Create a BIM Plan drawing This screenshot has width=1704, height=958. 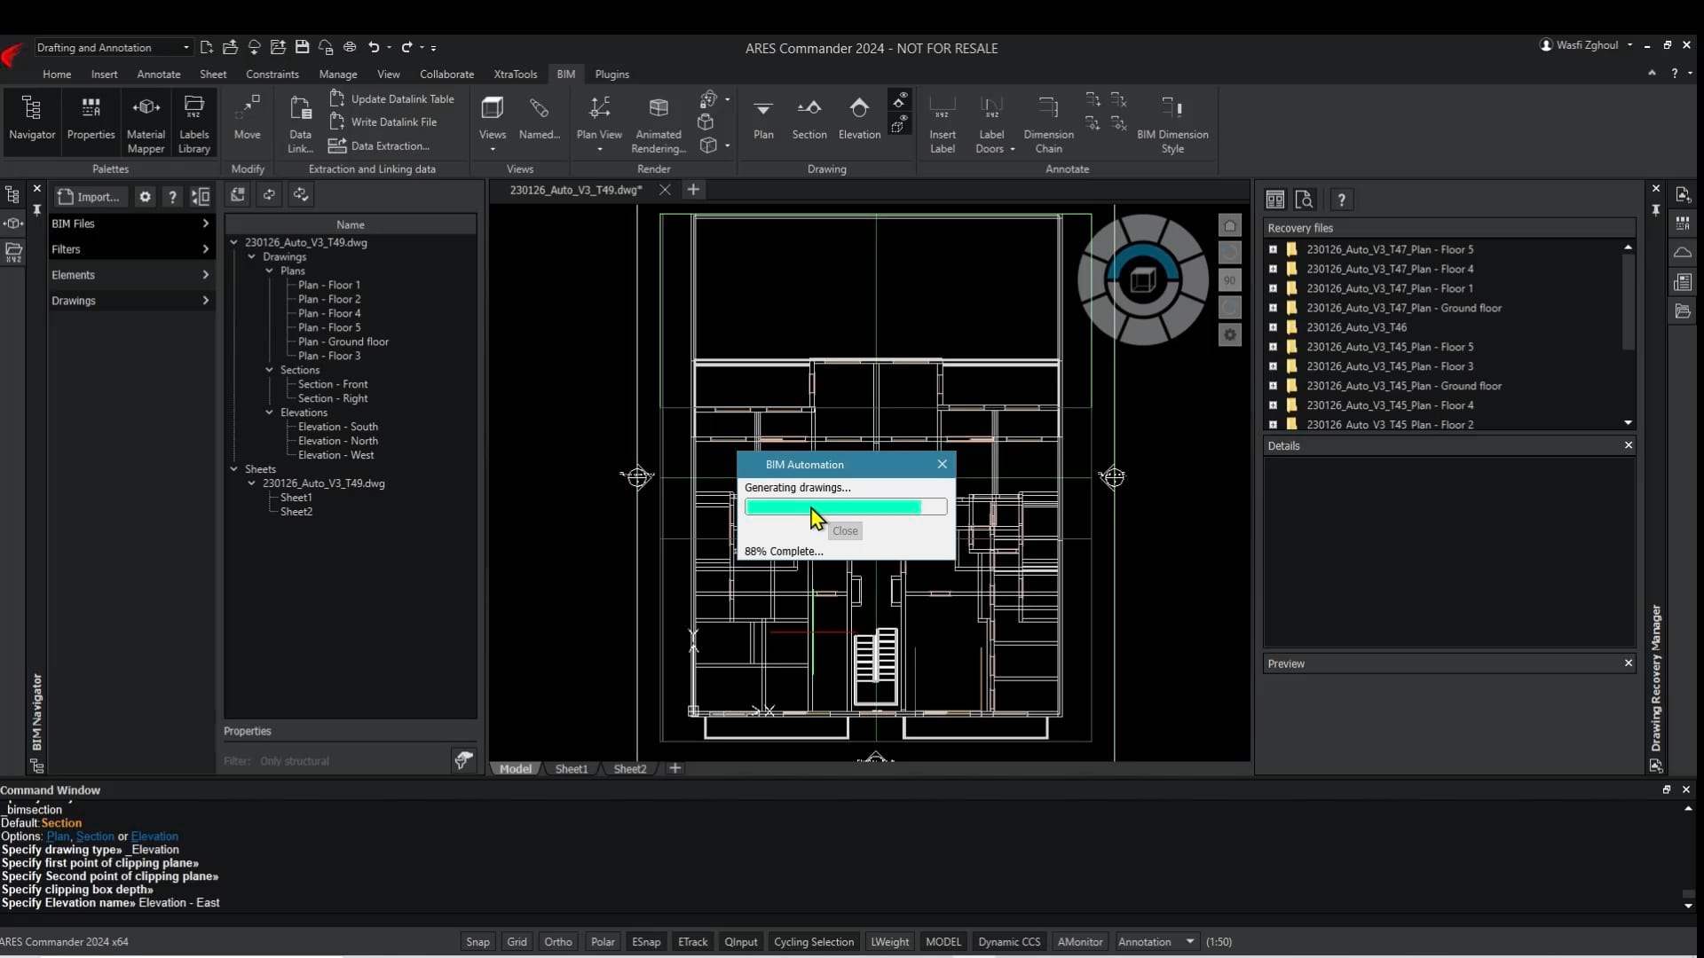click(x=763, y=119)
